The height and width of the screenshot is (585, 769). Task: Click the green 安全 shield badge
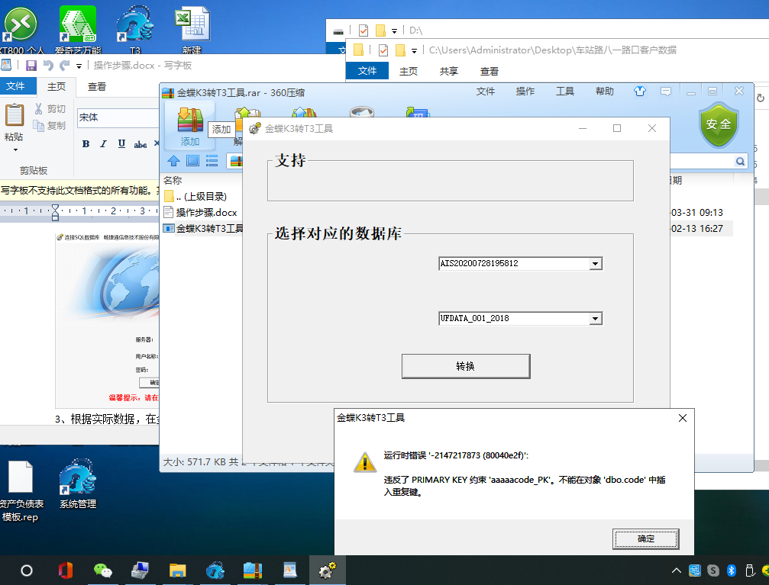tap(719, 125)
